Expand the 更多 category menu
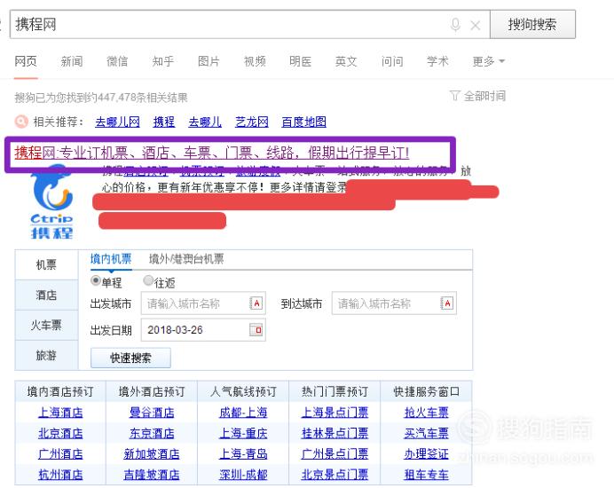The width and height of the screenshot is (614, 488). pos(488,61)
